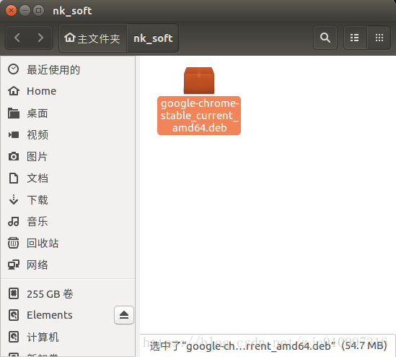Click the disk icon beside Elements
This screenshot has height=357, width=396.
(14, 315)
